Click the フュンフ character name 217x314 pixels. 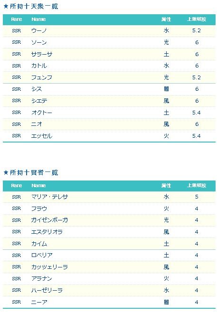pos(42,77)
